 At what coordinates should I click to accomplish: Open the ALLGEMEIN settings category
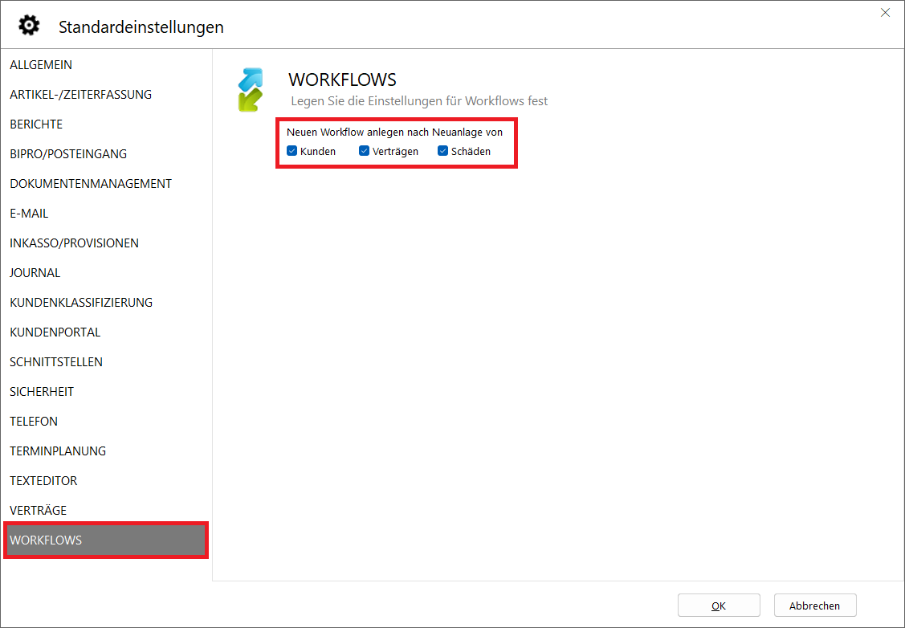point(41,65)
